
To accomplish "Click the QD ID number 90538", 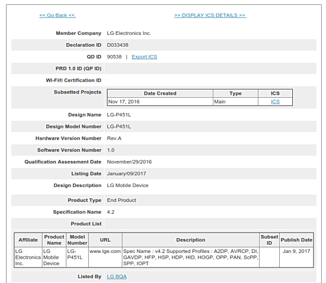I will coord(114,57).
